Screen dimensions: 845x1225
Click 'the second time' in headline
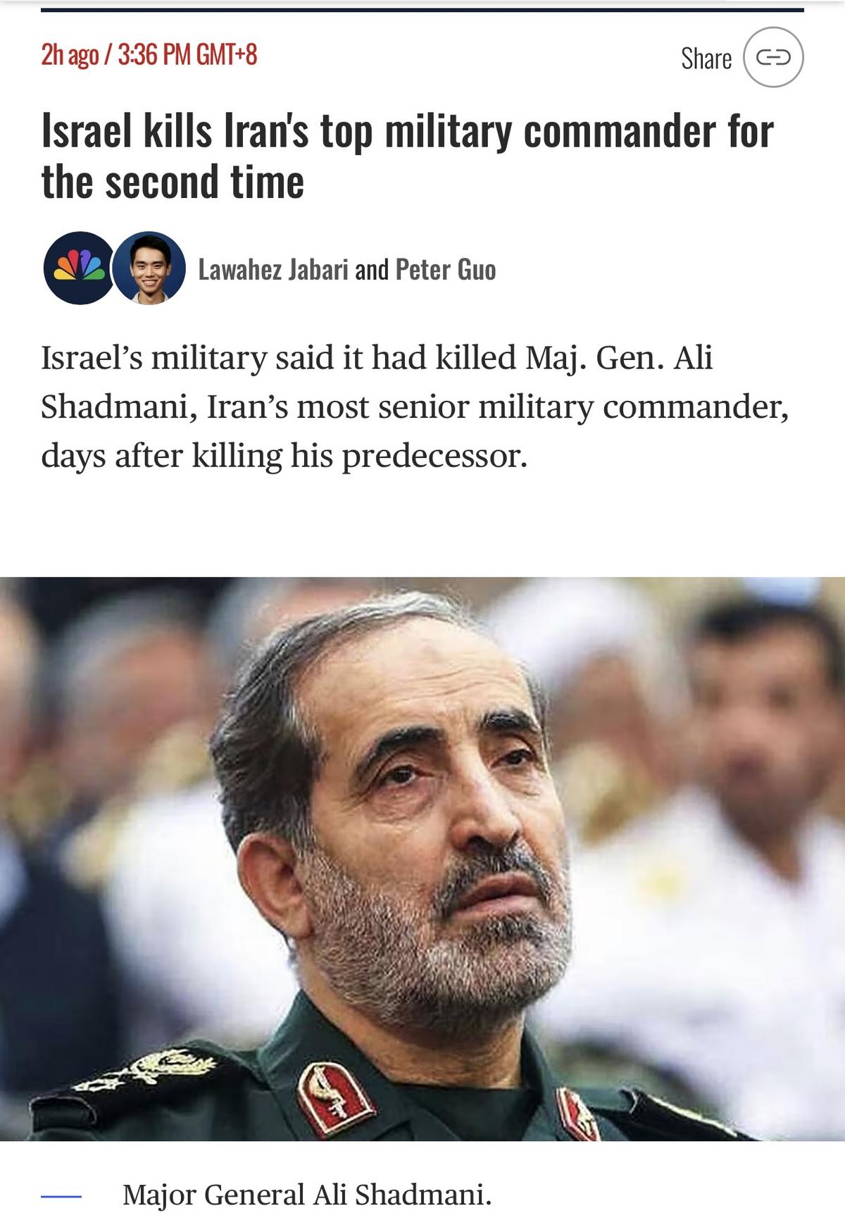tap(173, 182)
